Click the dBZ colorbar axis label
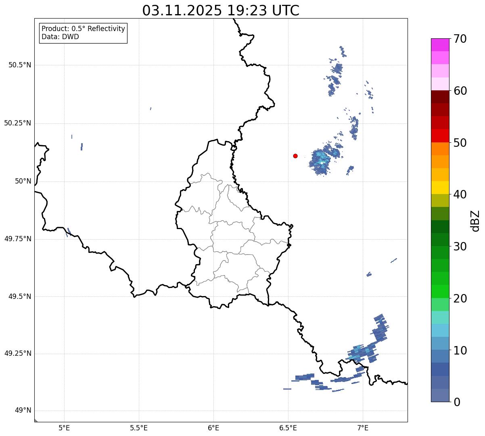Viewport: 485px width, 436px height. [x=475, y=220]
